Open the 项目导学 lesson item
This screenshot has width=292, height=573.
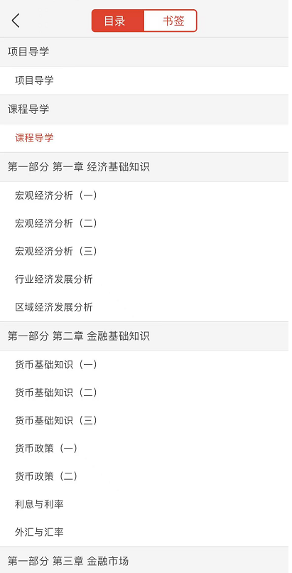tap(146, 80)
